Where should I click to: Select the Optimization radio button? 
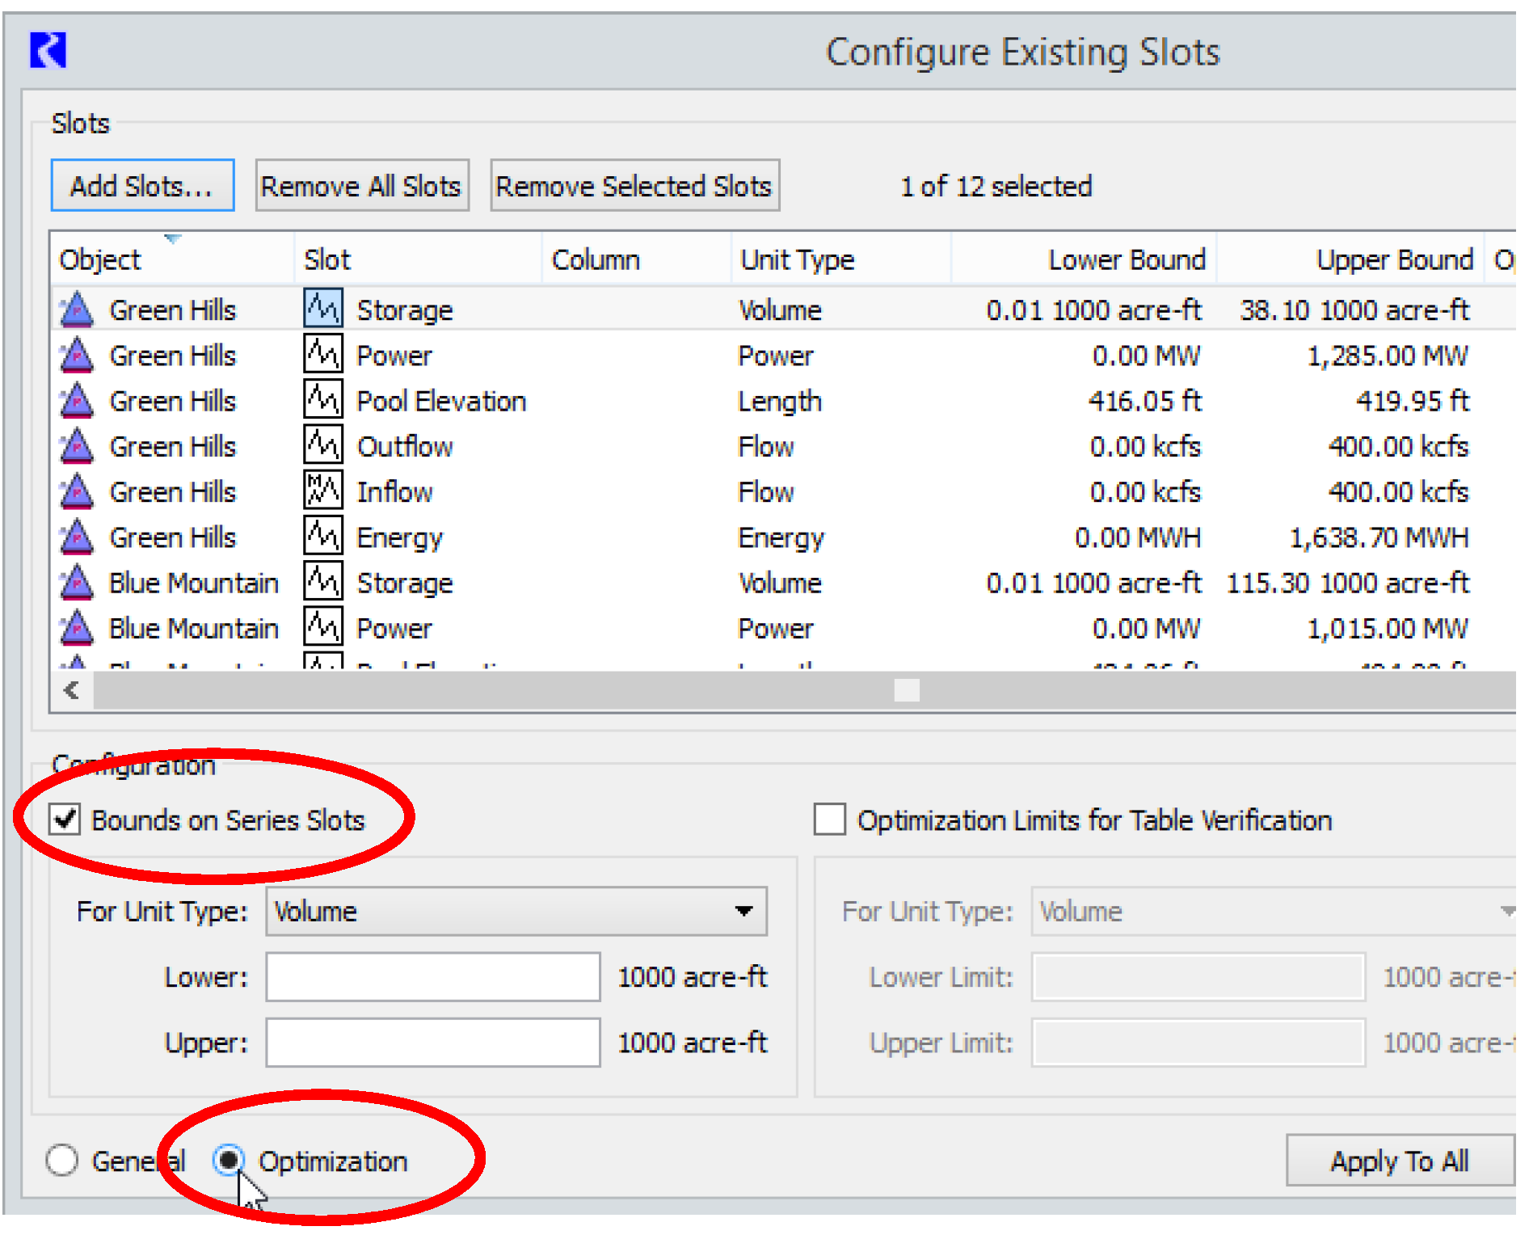(x=229, y=1161)
